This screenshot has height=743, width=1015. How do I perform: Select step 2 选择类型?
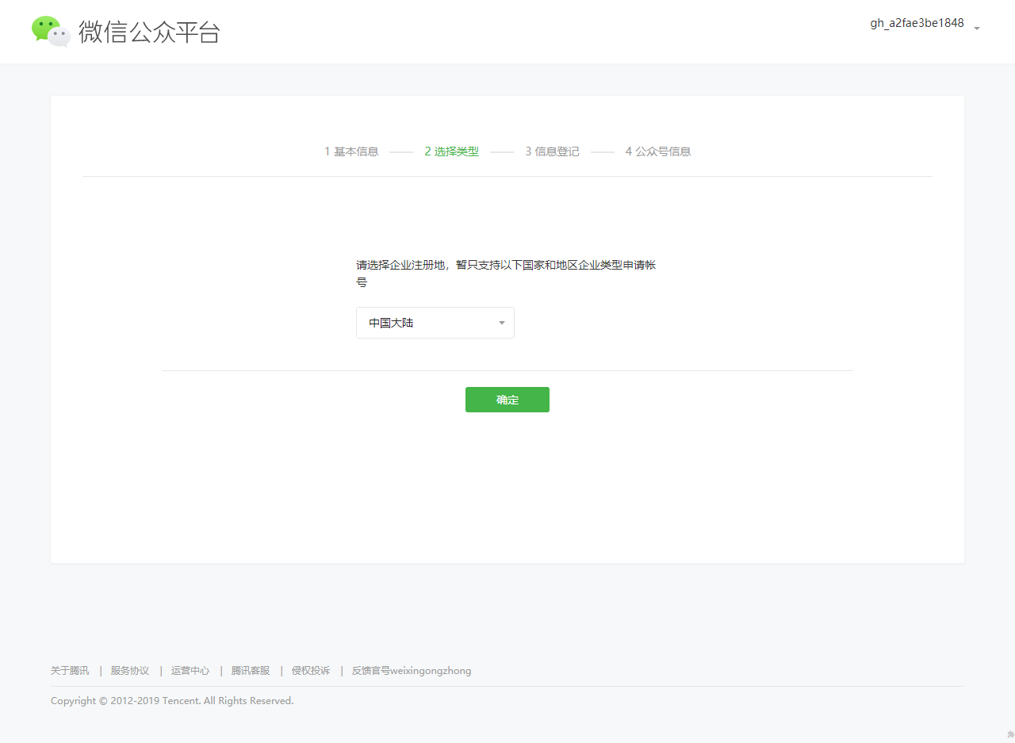pos(451,151)
